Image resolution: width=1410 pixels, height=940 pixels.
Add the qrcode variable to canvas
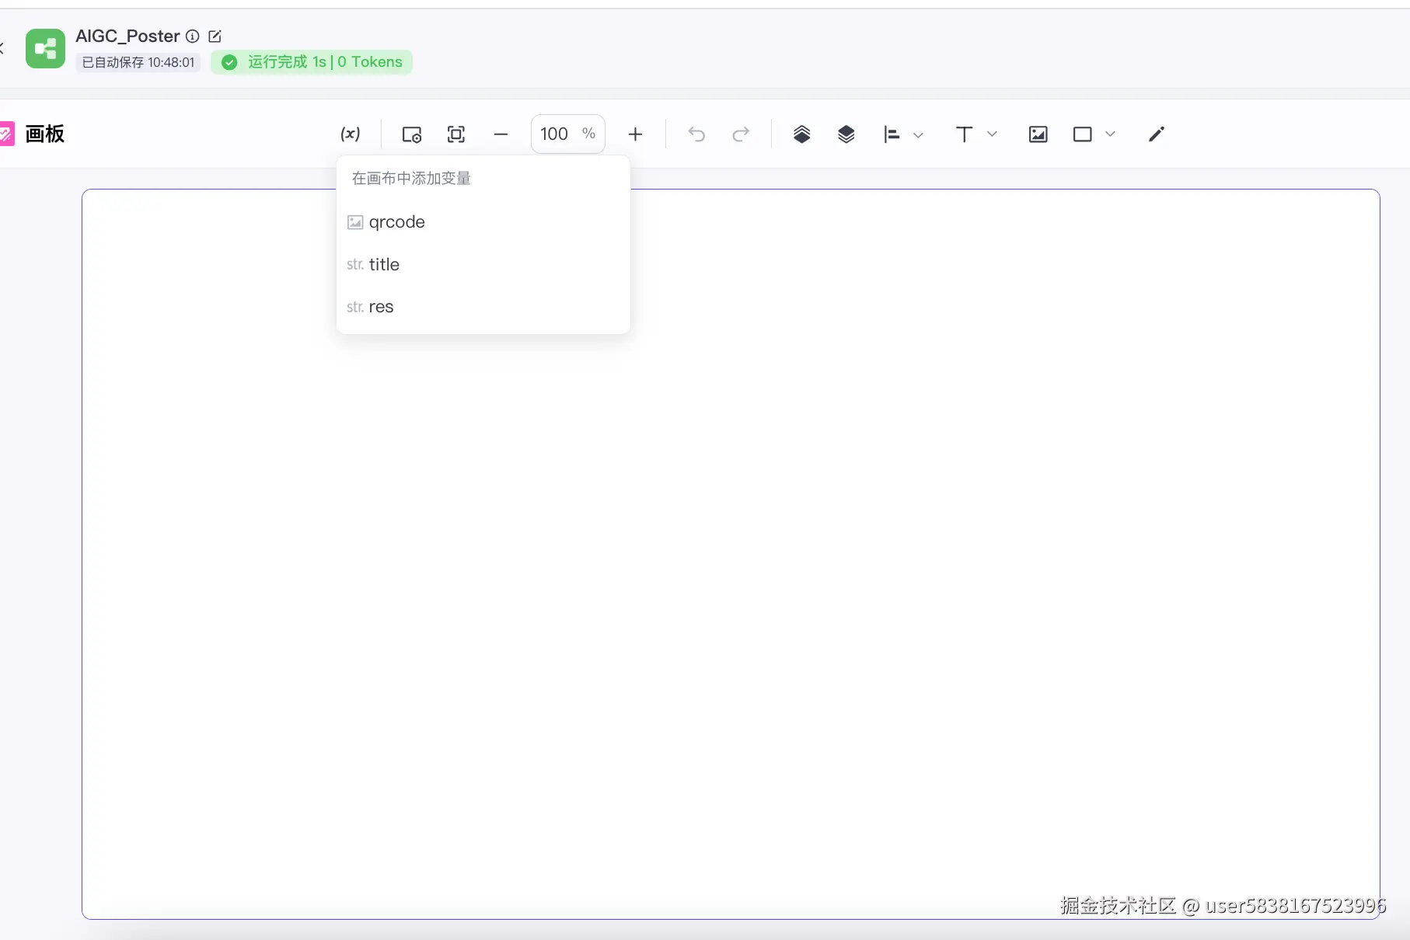click(x=483, y=222)
